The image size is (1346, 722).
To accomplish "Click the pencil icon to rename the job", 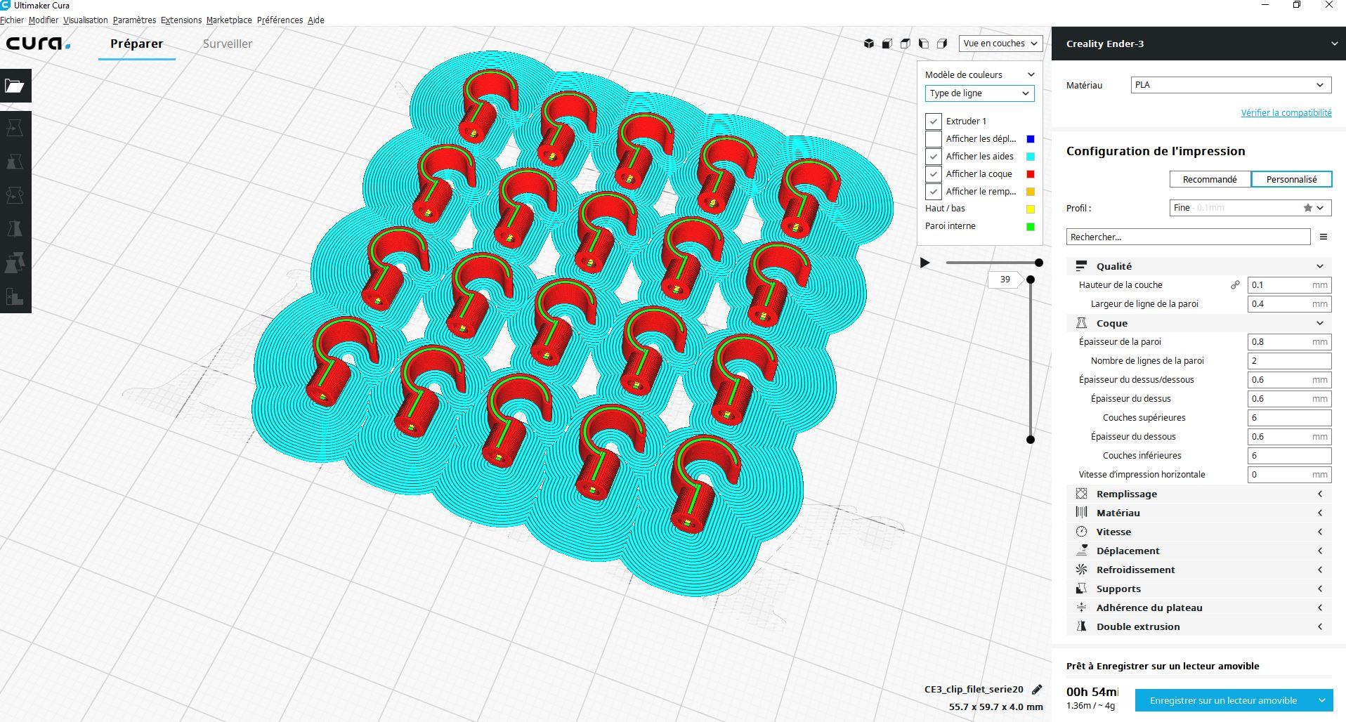I will click(1037, 689).
